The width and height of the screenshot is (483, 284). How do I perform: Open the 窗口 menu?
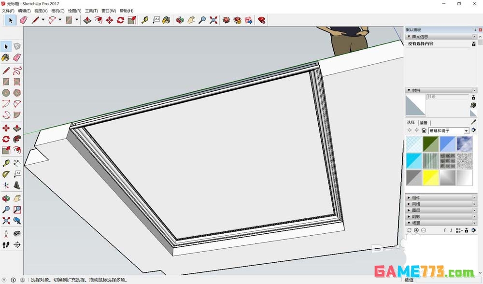coord(109,11)
